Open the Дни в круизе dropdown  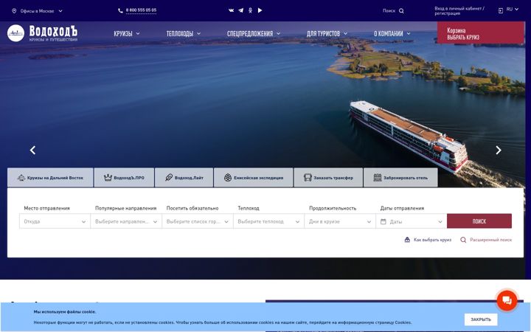coord(340,221)
